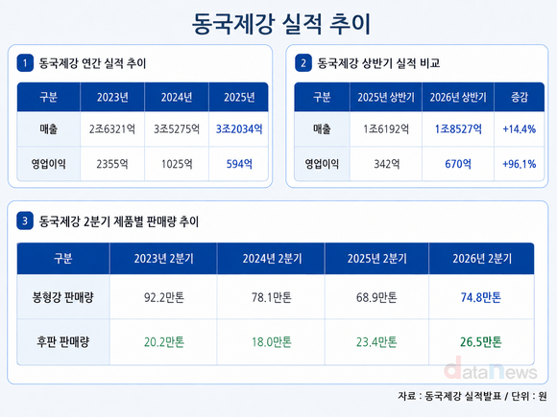The height and width of the screenshot is (417, 557).
Task: Click the blue value '3조2034억'
Action: (239, 129)
